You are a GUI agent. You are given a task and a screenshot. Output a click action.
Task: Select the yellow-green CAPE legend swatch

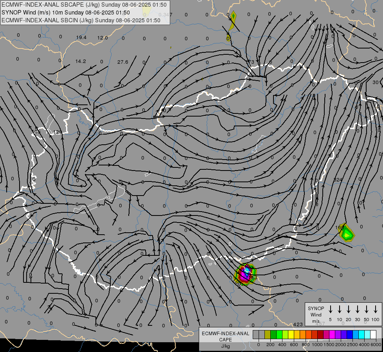(x=285, y=334)
